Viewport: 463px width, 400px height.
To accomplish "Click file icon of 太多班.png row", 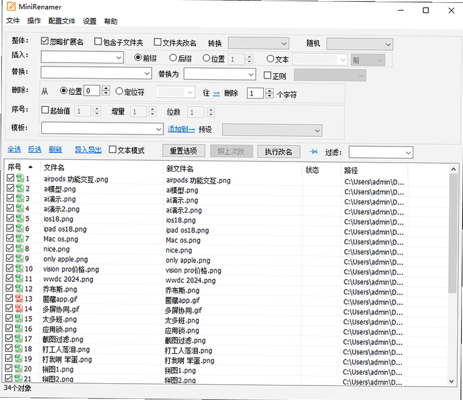I will pos(19,318).
